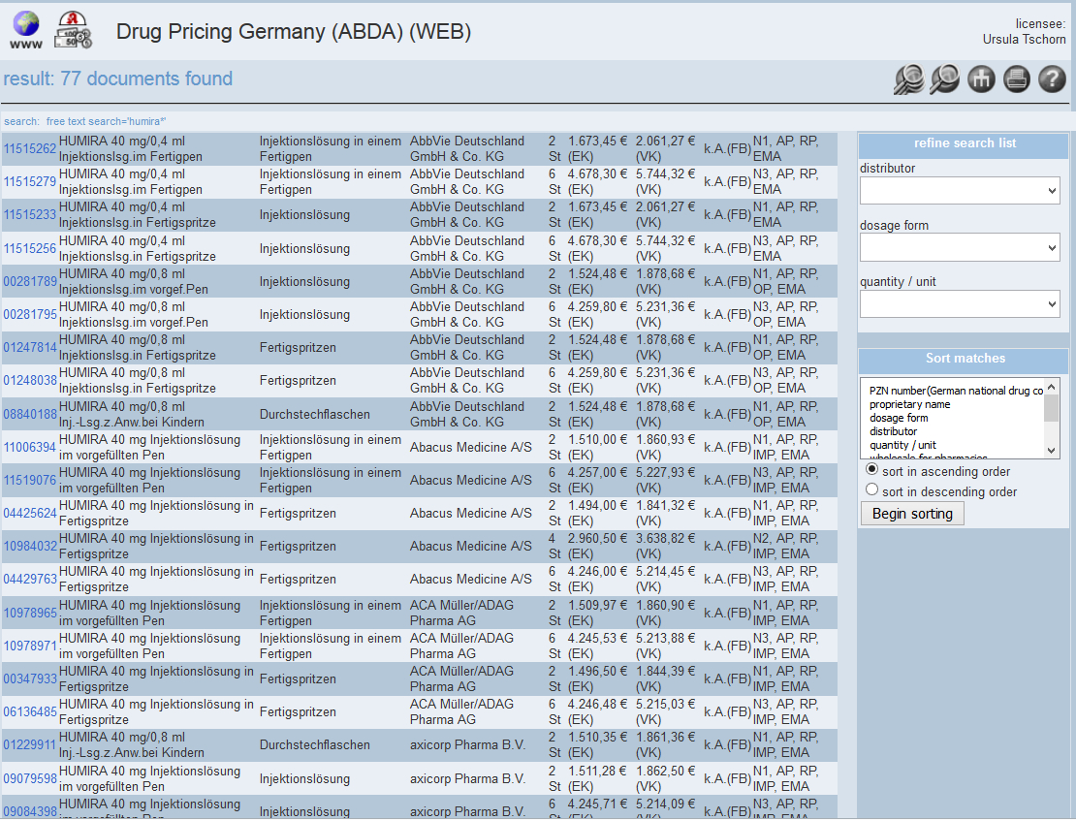Open PZN link 09079598
This screenshot has height=820, width=1076.
pyautogui.click(x=29, y=779)
